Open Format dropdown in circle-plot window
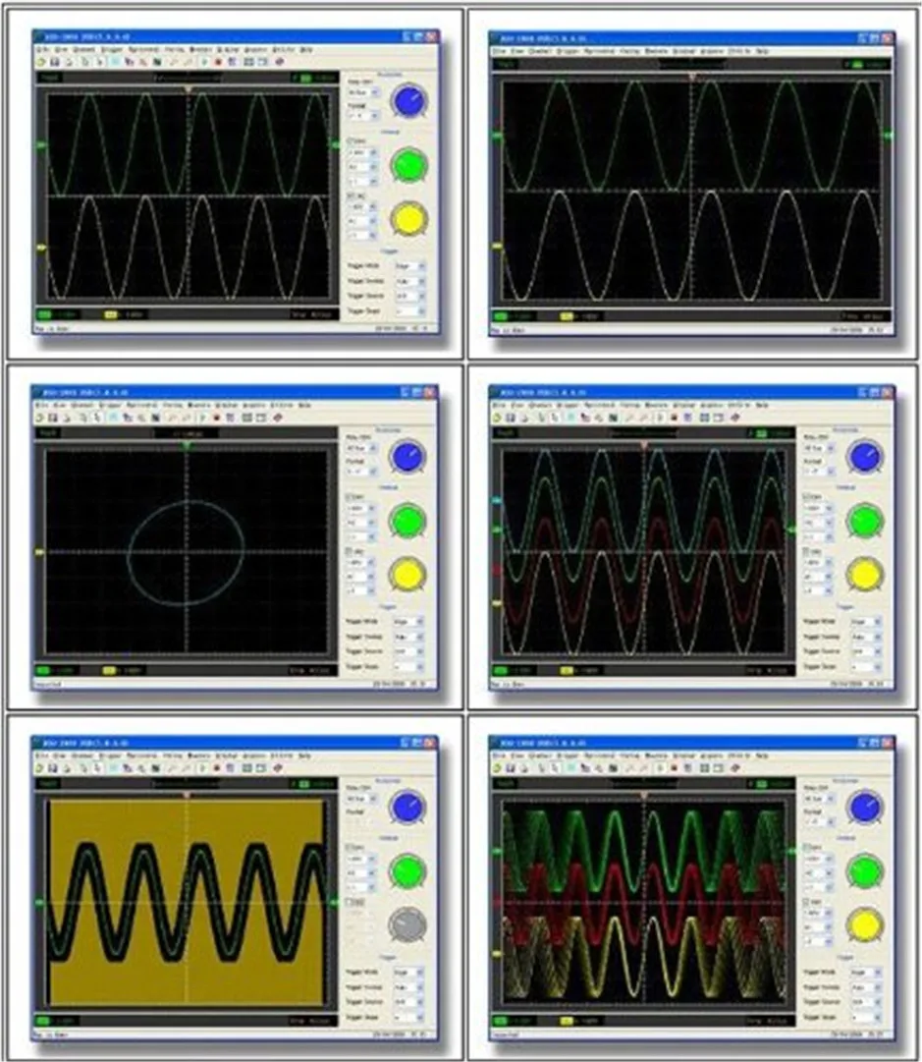The image size is (922, 1062). [x=361, y=472]
